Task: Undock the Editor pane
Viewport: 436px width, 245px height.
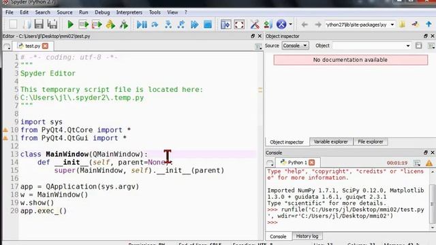Action: [253, 36]
